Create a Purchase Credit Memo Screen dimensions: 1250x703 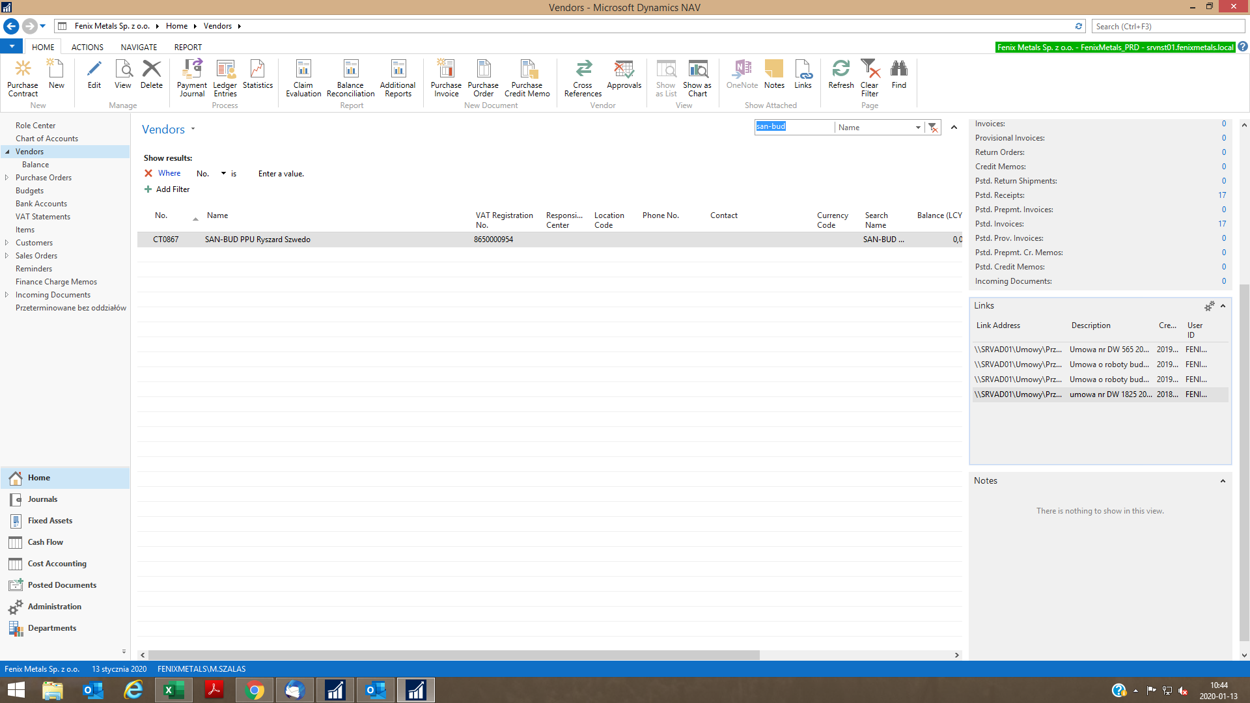click(x=527, y=78)
